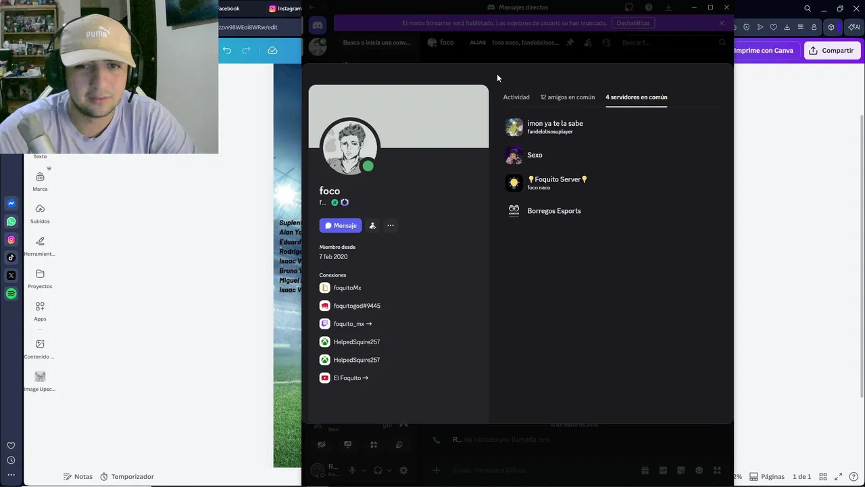Dismiss the Streamer mode banner
This screenshot has height=487, width=865.
pyautogui.click(x=722, y=23)
